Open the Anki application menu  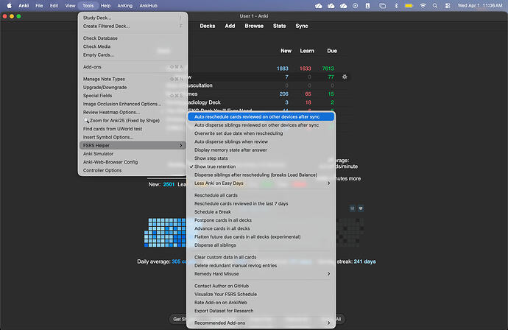point(24,5)
